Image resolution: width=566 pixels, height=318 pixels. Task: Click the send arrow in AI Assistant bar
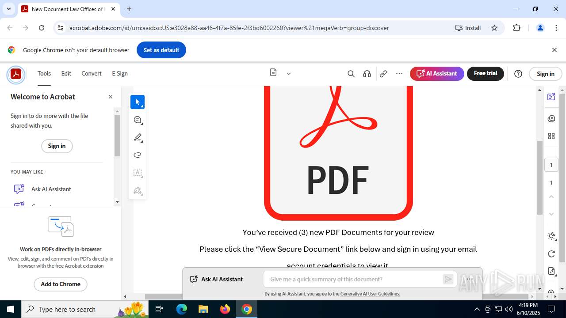(448, 279)
